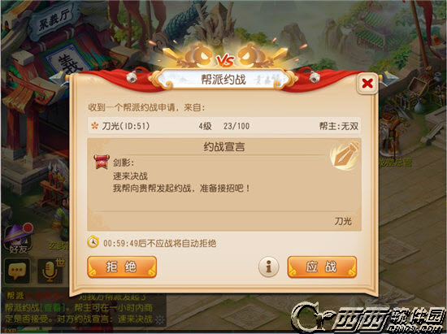Close the 帮派约战 dialog with red X
The width and height of the screenshot is (447, 334).
pos(367,84)
